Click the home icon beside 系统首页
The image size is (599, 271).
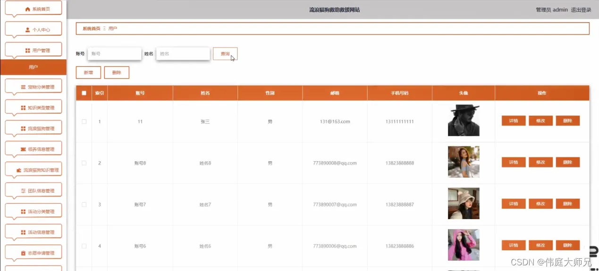(27, 9)
